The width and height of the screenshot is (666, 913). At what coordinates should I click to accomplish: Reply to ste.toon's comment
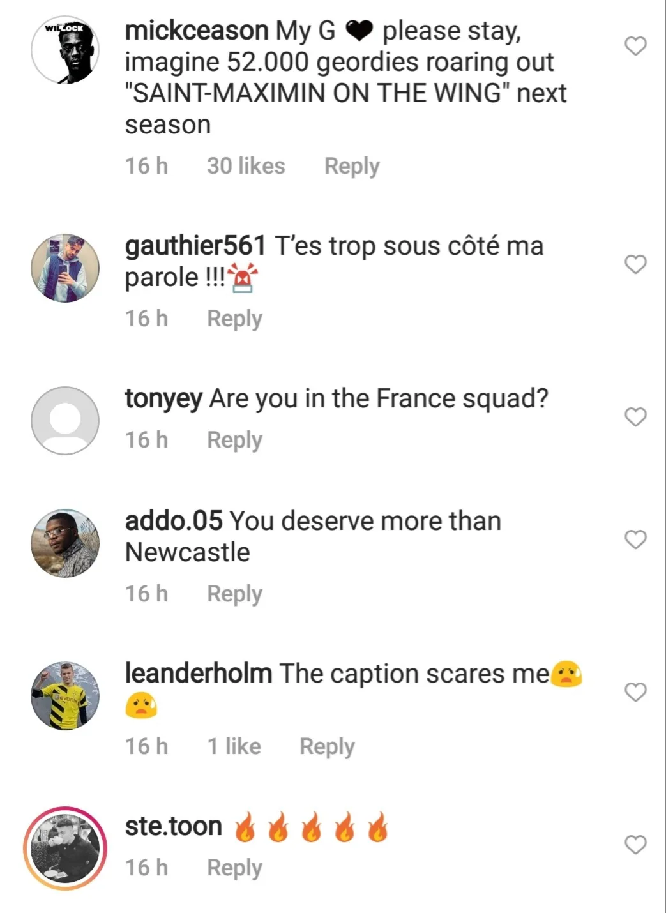234,868
